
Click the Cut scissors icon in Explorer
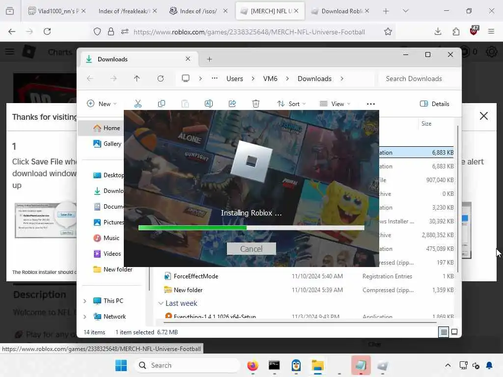138,104
